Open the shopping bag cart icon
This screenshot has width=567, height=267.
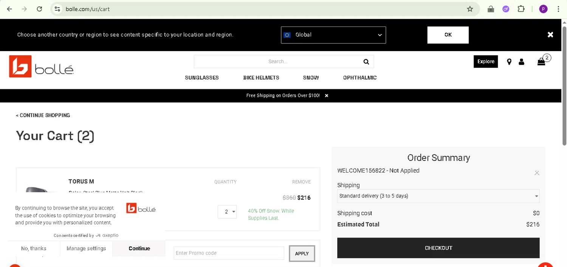click(542, 62)
